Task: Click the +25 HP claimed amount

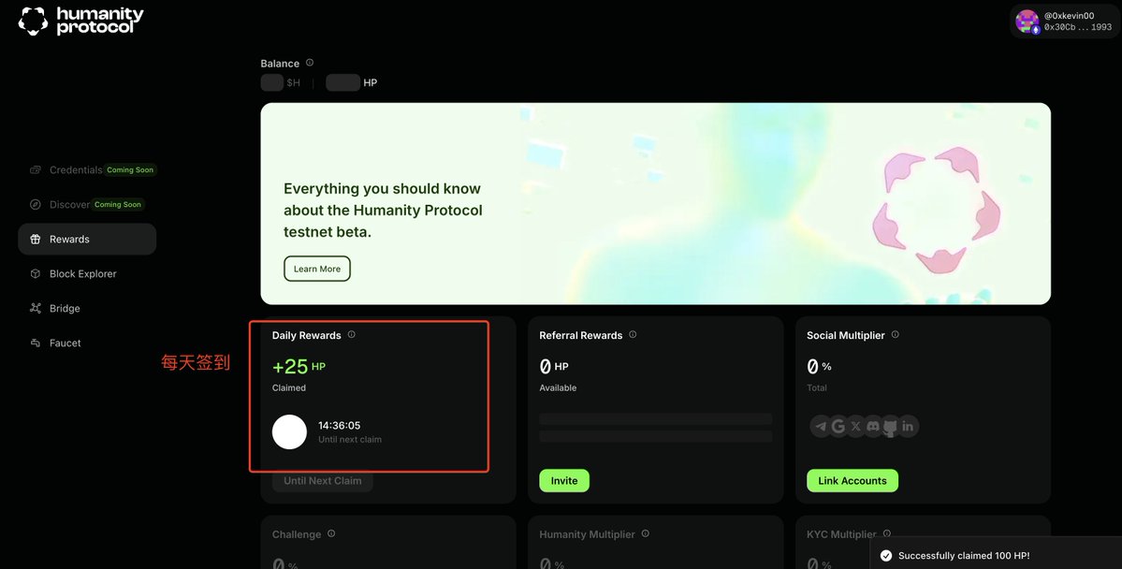Action: click(299, 367)
